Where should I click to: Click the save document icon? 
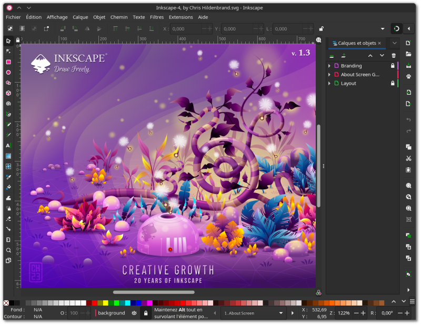408,66
